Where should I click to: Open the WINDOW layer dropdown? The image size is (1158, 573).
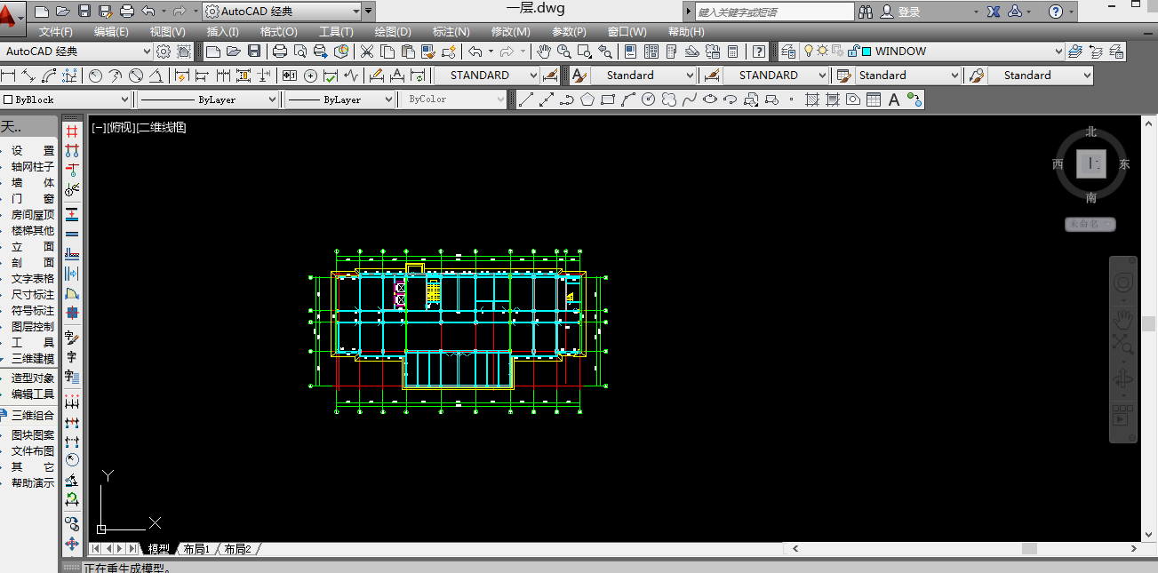(x=1058, y=52)
